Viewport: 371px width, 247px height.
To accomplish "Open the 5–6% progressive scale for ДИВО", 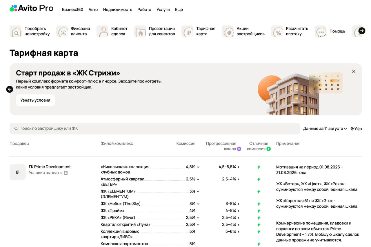I will pyautogui.click(x=232, y=231).
